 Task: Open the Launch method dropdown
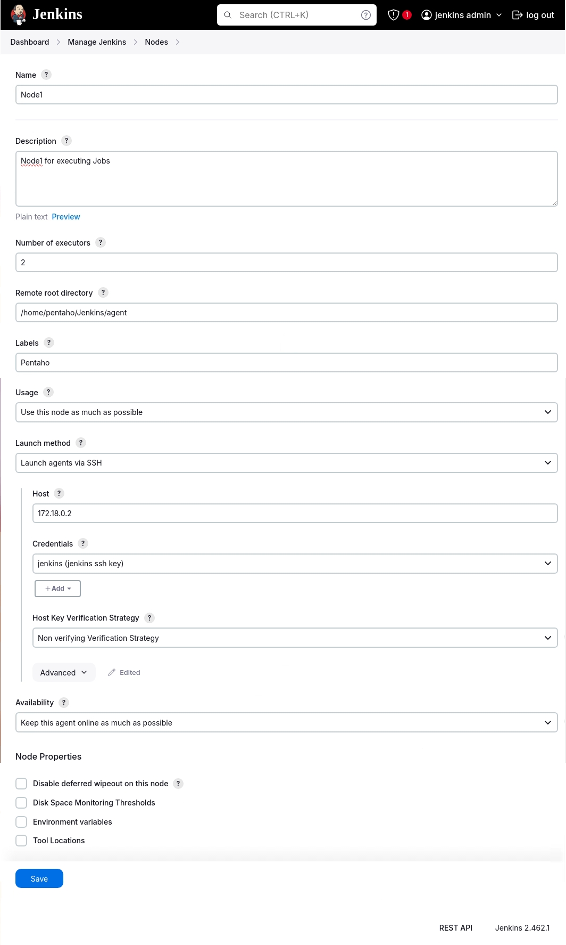[286, 463]
